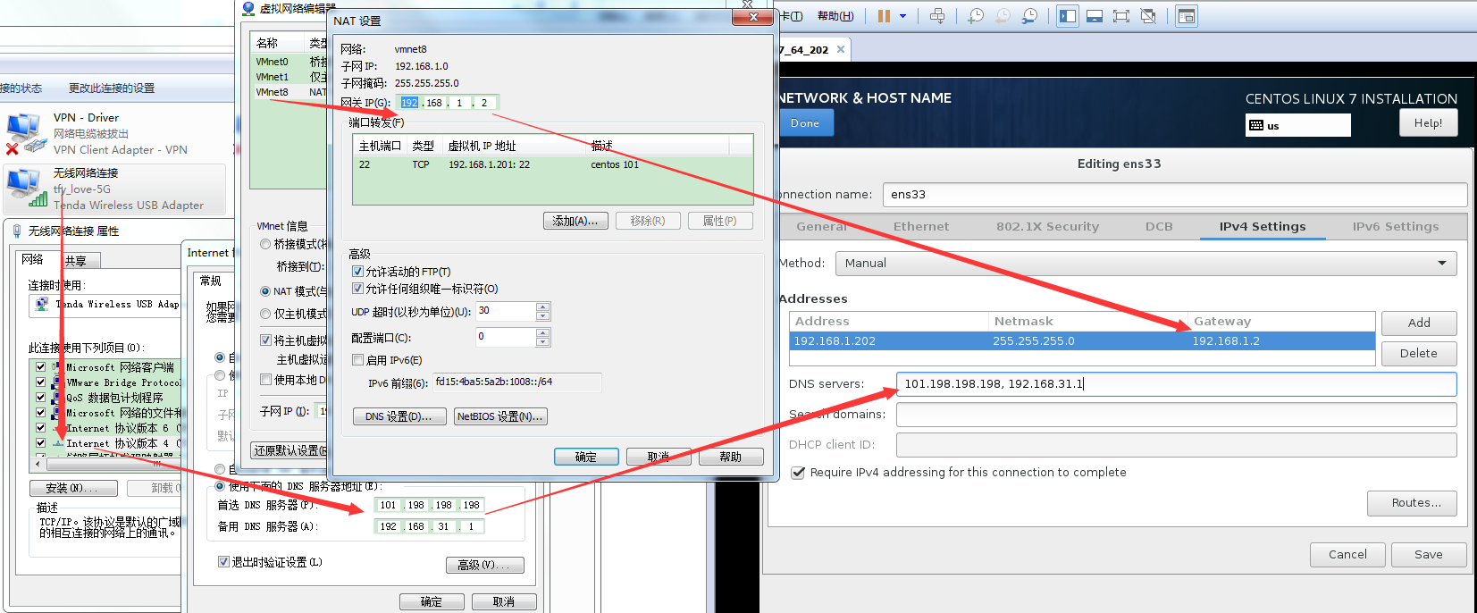The height and width of the screenshot is (613, 1477).
Task: Click the Add address button
Action: (x=1419, y=323)
